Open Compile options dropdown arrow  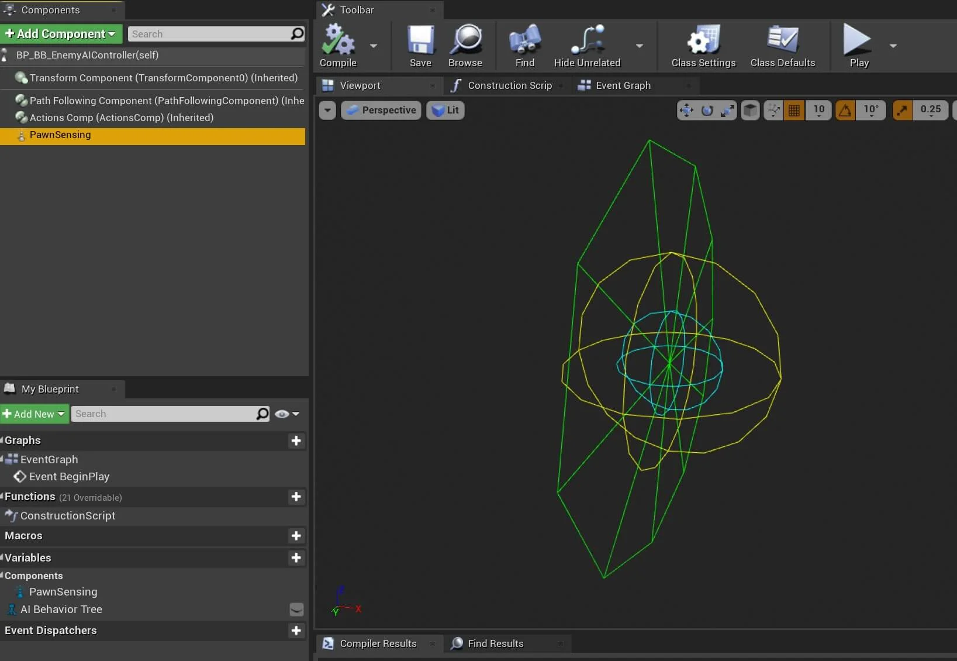tap(374, 46)
